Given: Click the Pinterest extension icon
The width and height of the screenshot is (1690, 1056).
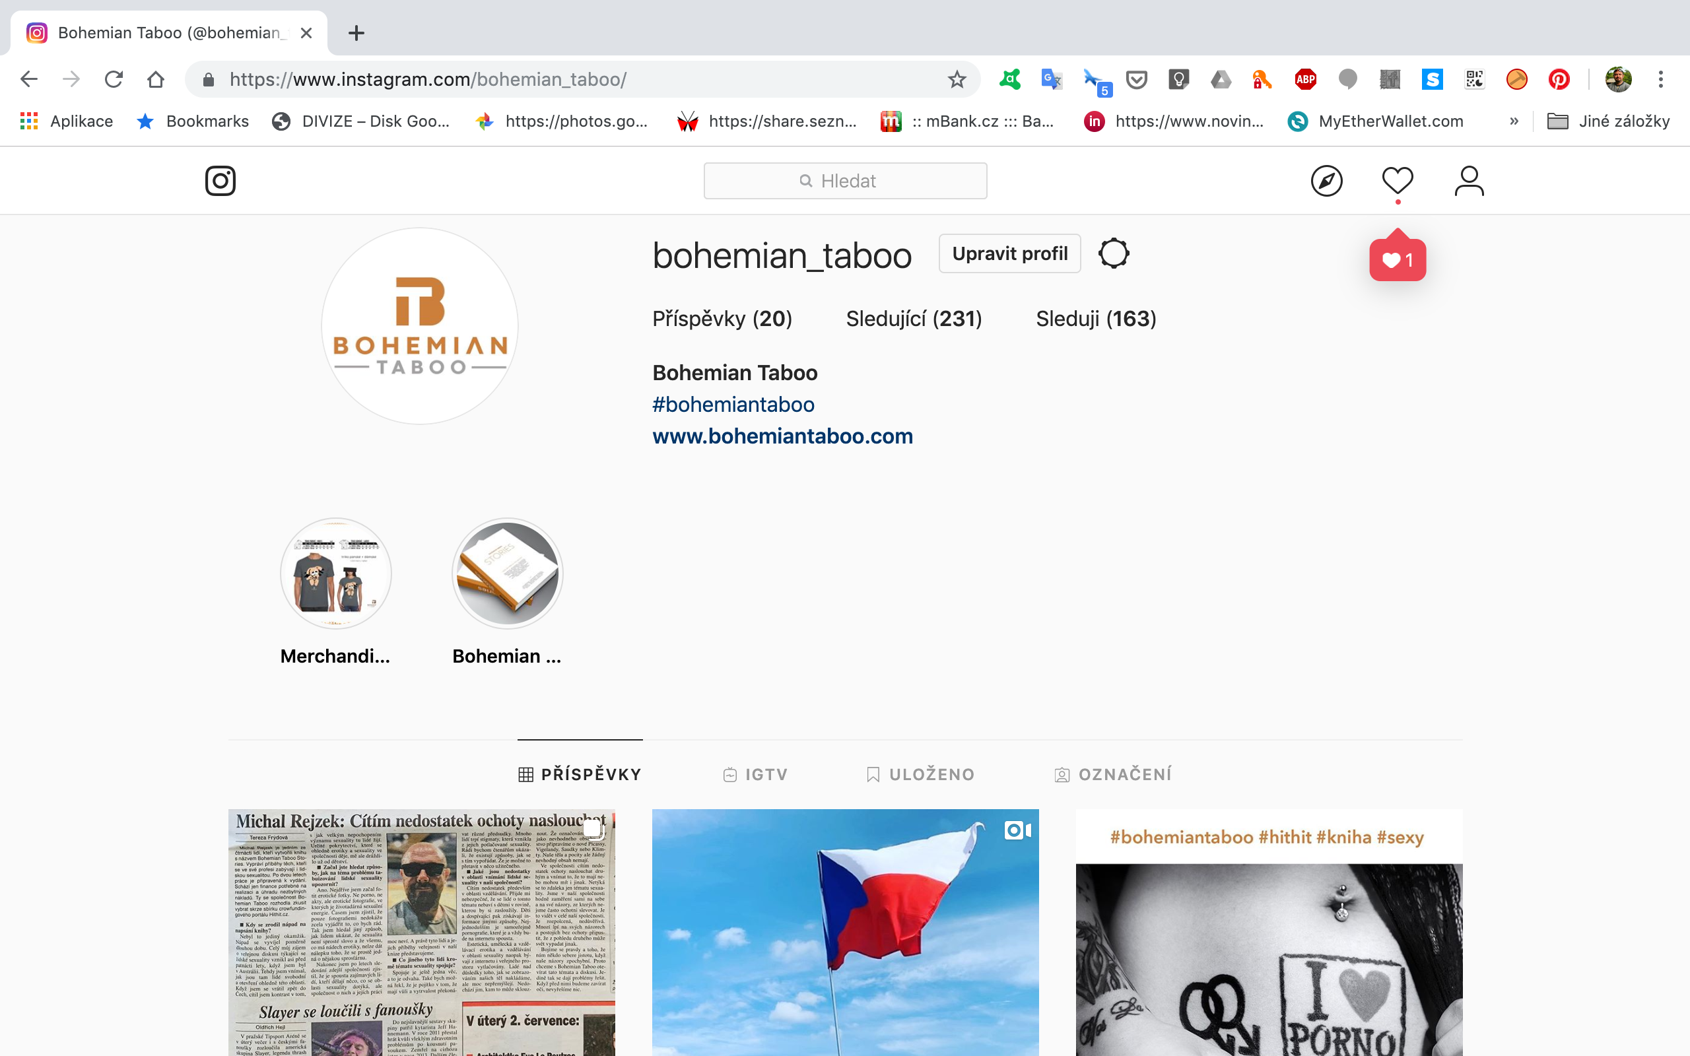Looking at the screenshot, I should pyautogui.click(x=1559, y=80).
